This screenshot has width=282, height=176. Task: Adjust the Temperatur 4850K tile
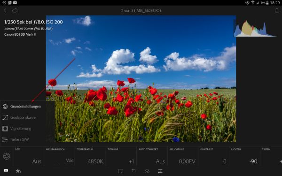[x=90, y=156]
